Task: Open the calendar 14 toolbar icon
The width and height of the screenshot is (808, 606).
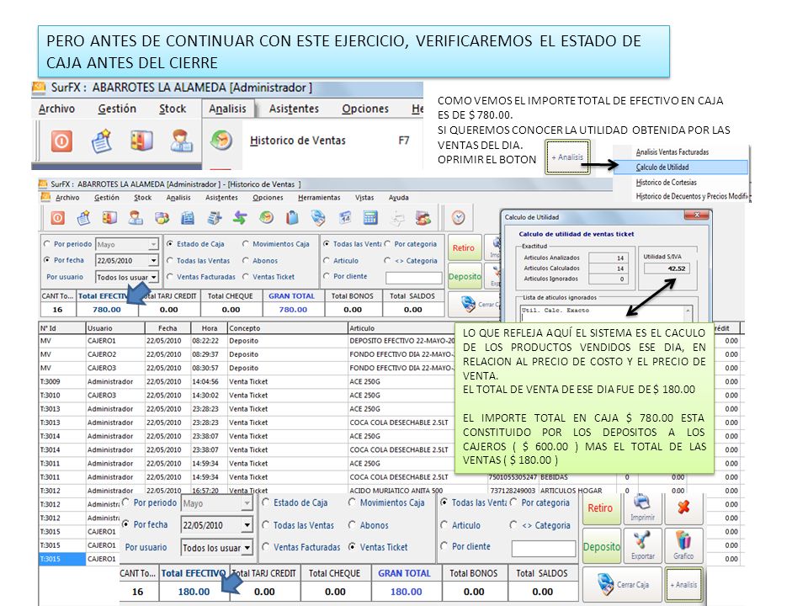Action: (345, 218)
